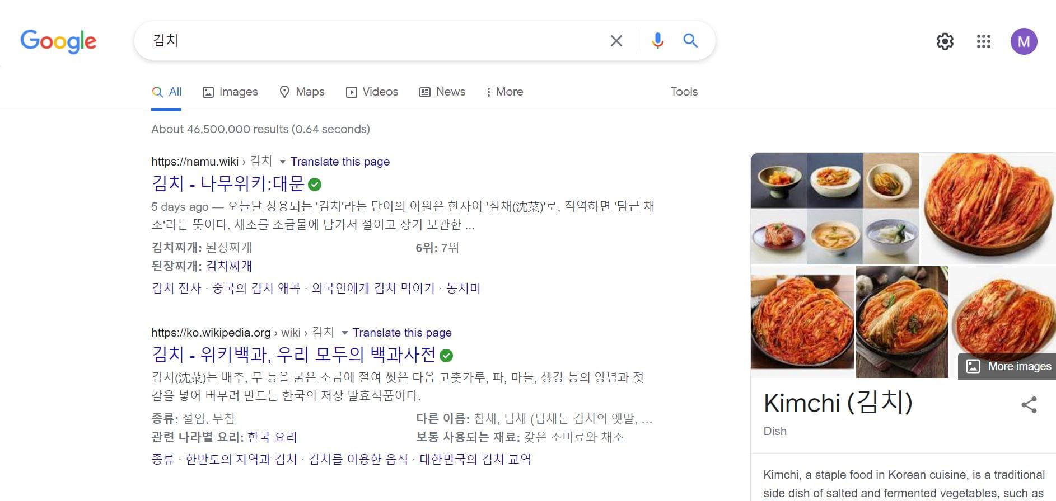
Task: Open settings gear icon
Action: coord(945,41)
